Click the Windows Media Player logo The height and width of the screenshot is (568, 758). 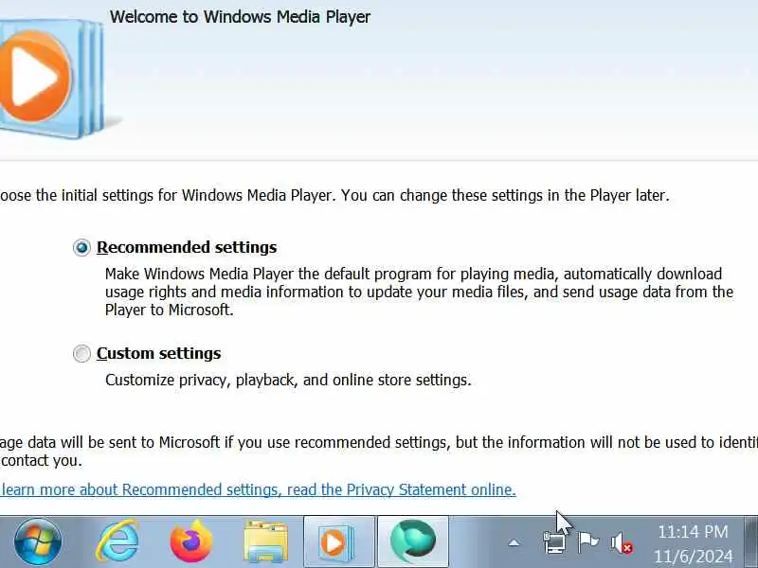[x=51, y=79]
